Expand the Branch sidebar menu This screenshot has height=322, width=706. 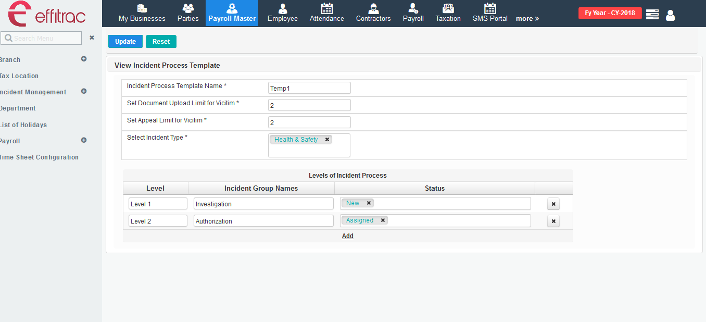[x=84, y=59]
